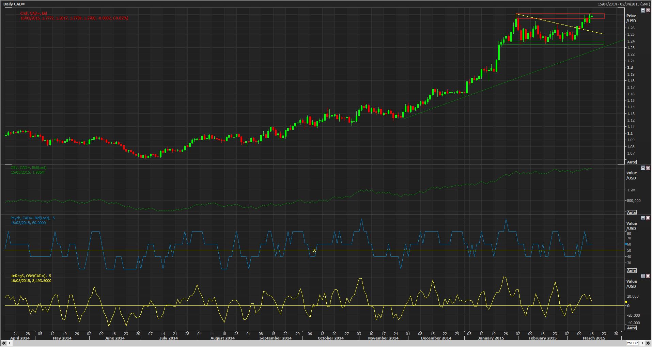Toggle Auto scaling on LinRegS axis

631,328
